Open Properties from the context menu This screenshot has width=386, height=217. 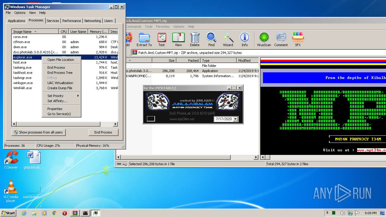[x=62, y=109]
